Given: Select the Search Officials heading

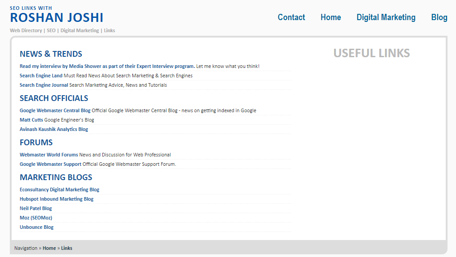Looking at the screenshot, I should pyautogui.click(x=54, y=98).
